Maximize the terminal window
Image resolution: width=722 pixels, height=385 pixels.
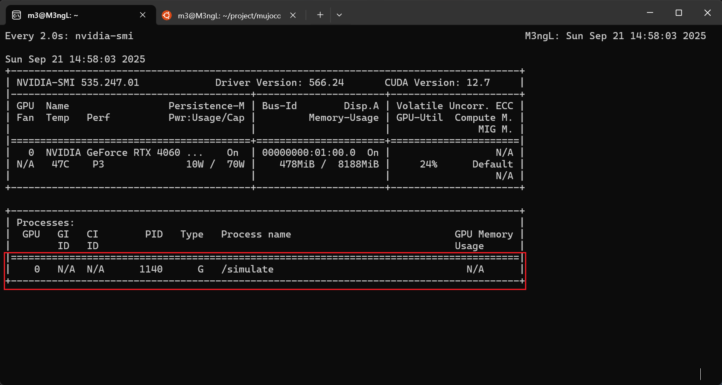[x=679, y=13]
